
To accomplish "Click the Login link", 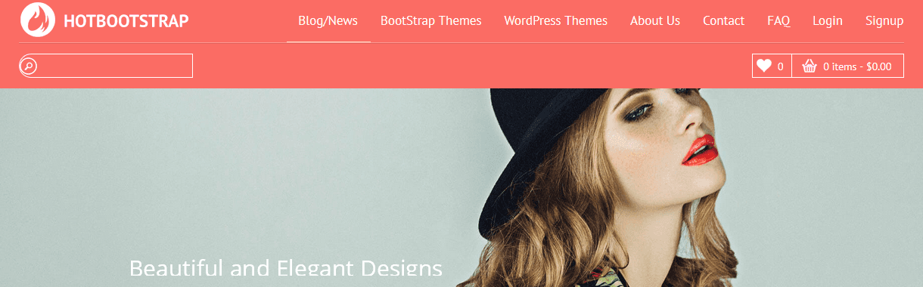I will click(828, 20).
